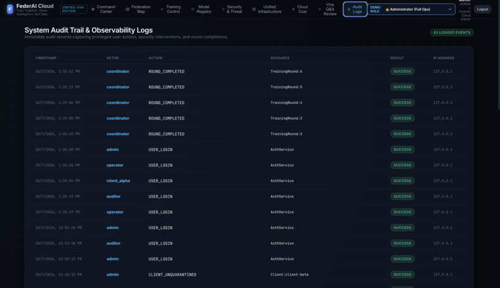
Task: Click operator actor in the 1:26:15 PM row
Action: pos(115,165)
